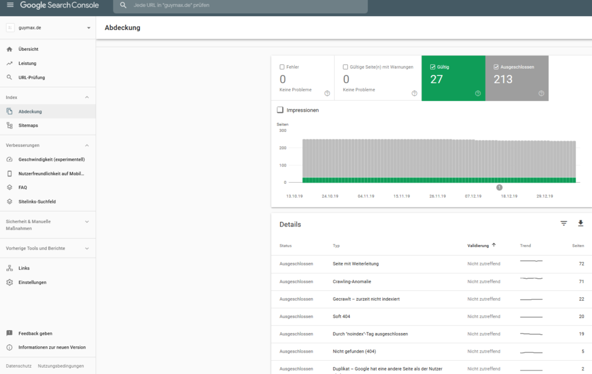Select Abdeckung in sidebar

tap(47, 112)
